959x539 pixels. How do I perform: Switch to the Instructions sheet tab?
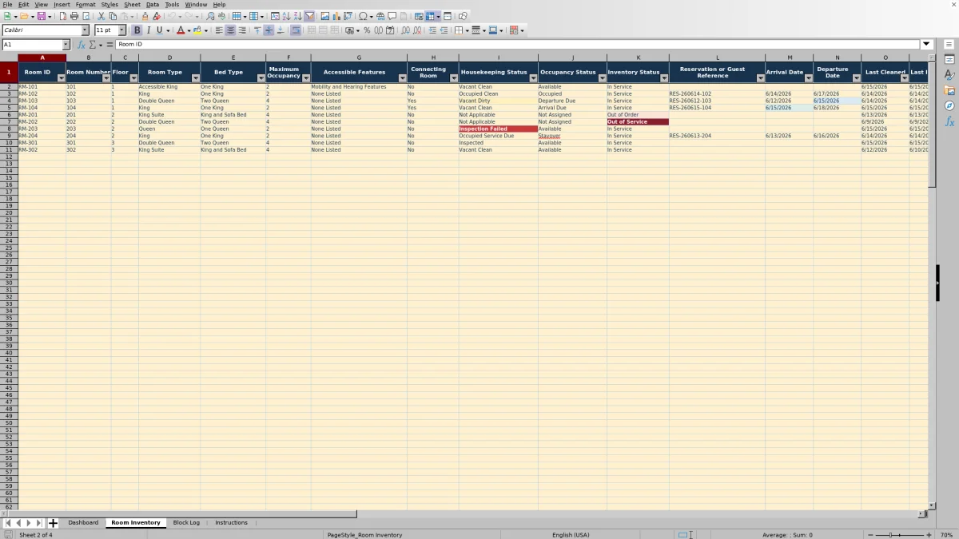(x=231, y=523)
